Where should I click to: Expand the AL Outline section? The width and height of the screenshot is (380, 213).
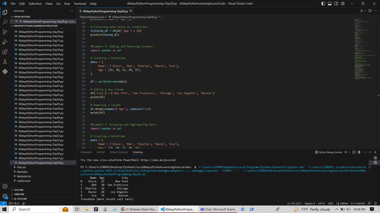pyautogui.click(x=43, y=199)
